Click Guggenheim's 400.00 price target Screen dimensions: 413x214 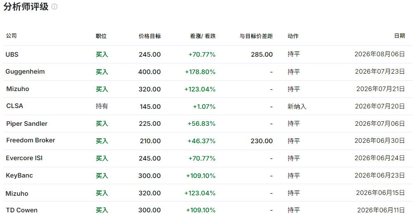pos(149,72)
